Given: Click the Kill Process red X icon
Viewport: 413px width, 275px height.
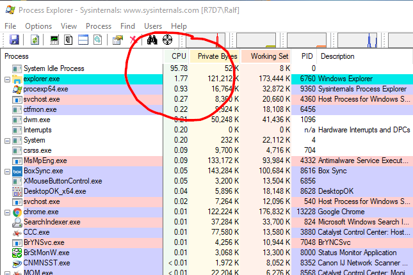Looking at the screenshot, I should (x=133, y=40).
